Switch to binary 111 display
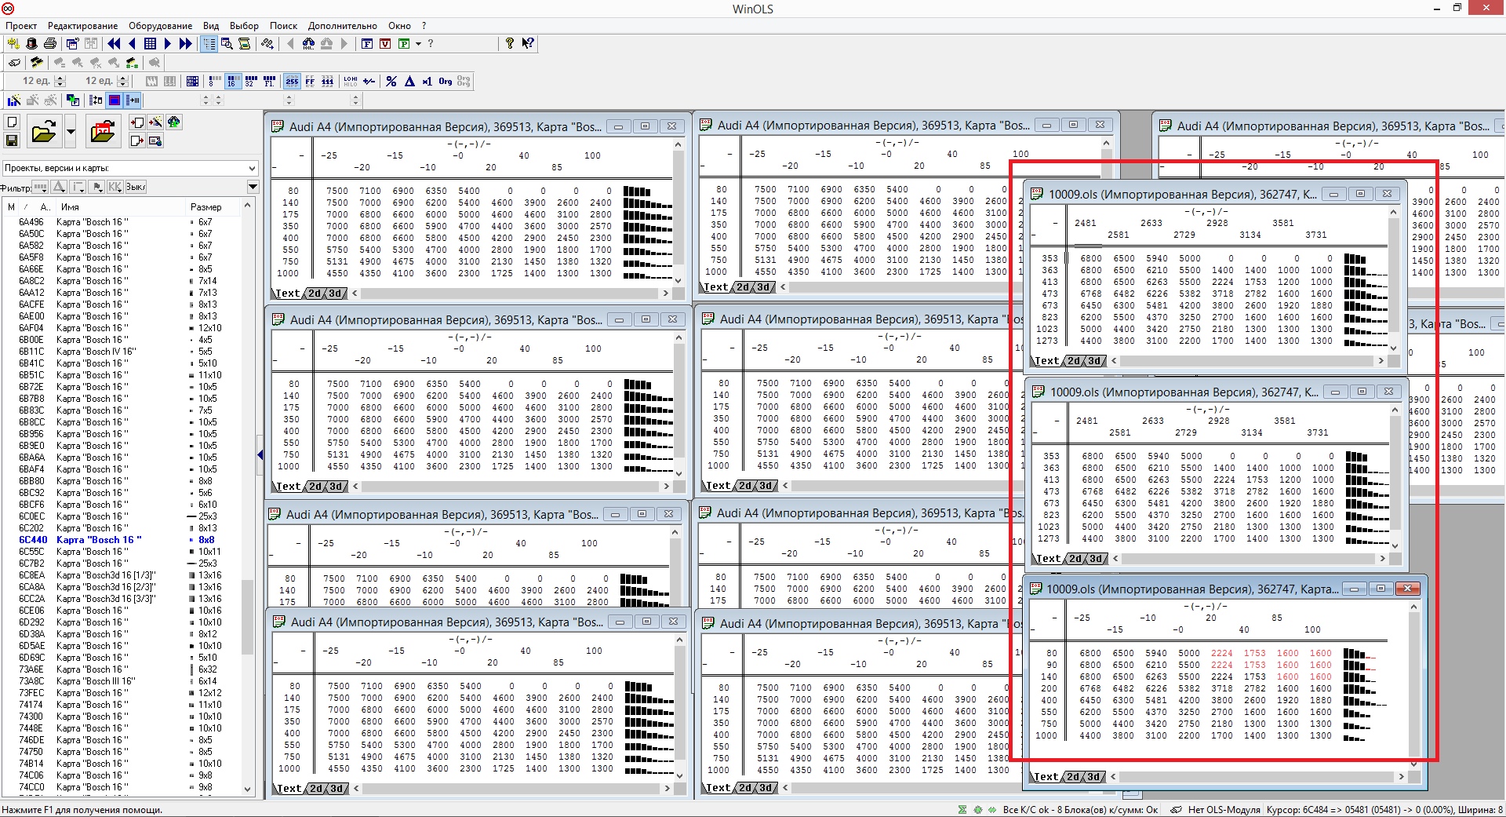 [x=328, y=81]
